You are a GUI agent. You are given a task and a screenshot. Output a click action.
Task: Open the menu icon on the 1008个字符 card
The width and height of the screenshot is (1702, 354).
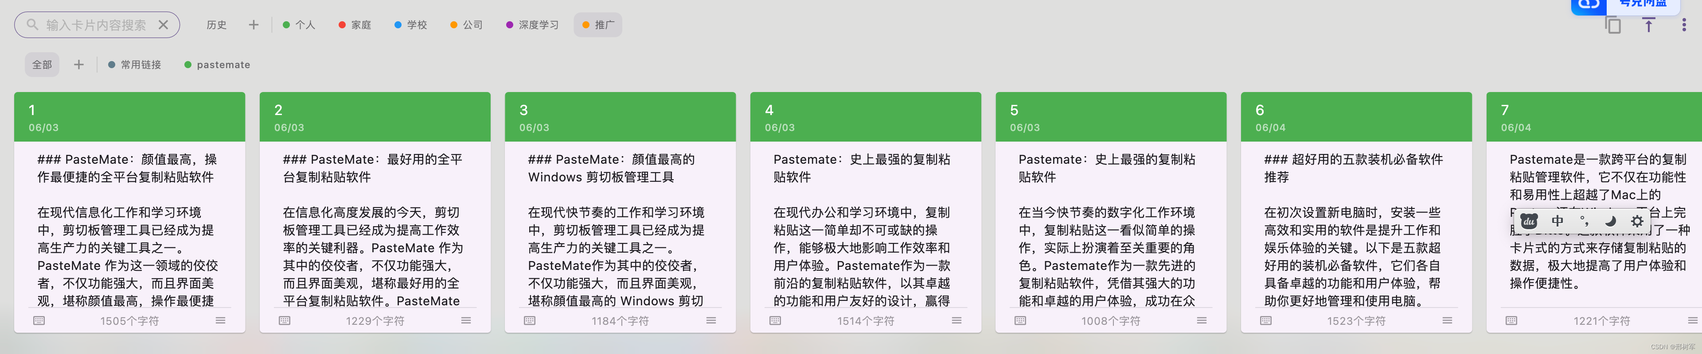click(1202, 320)
